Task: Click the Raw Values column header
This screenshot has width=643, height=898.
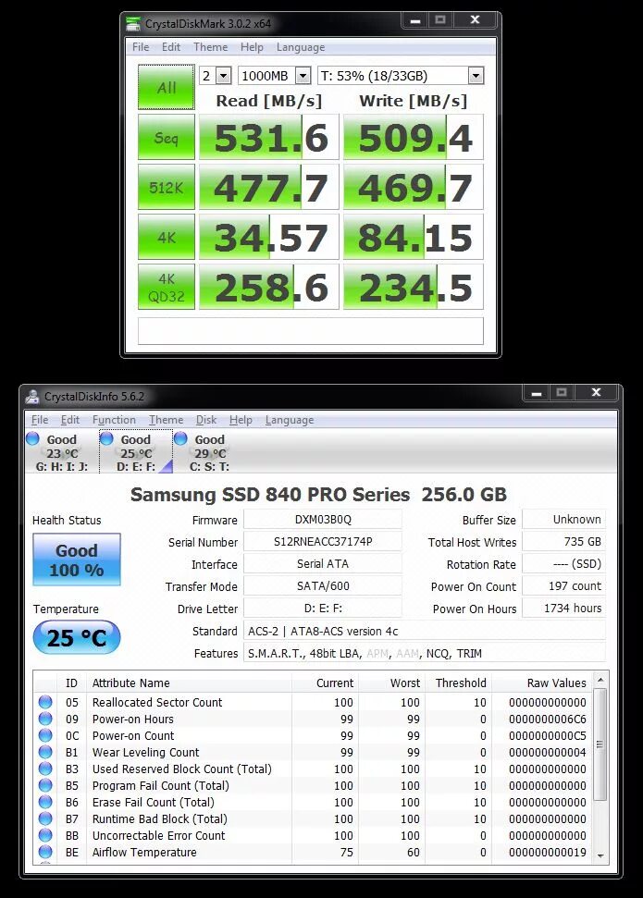Action: 542,683
